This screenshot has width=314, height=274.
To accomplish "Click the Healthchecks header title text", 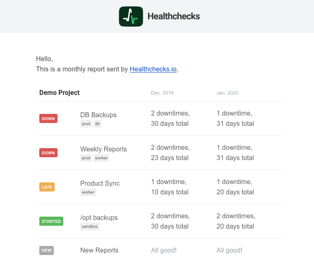I will [x=173, y=17].
